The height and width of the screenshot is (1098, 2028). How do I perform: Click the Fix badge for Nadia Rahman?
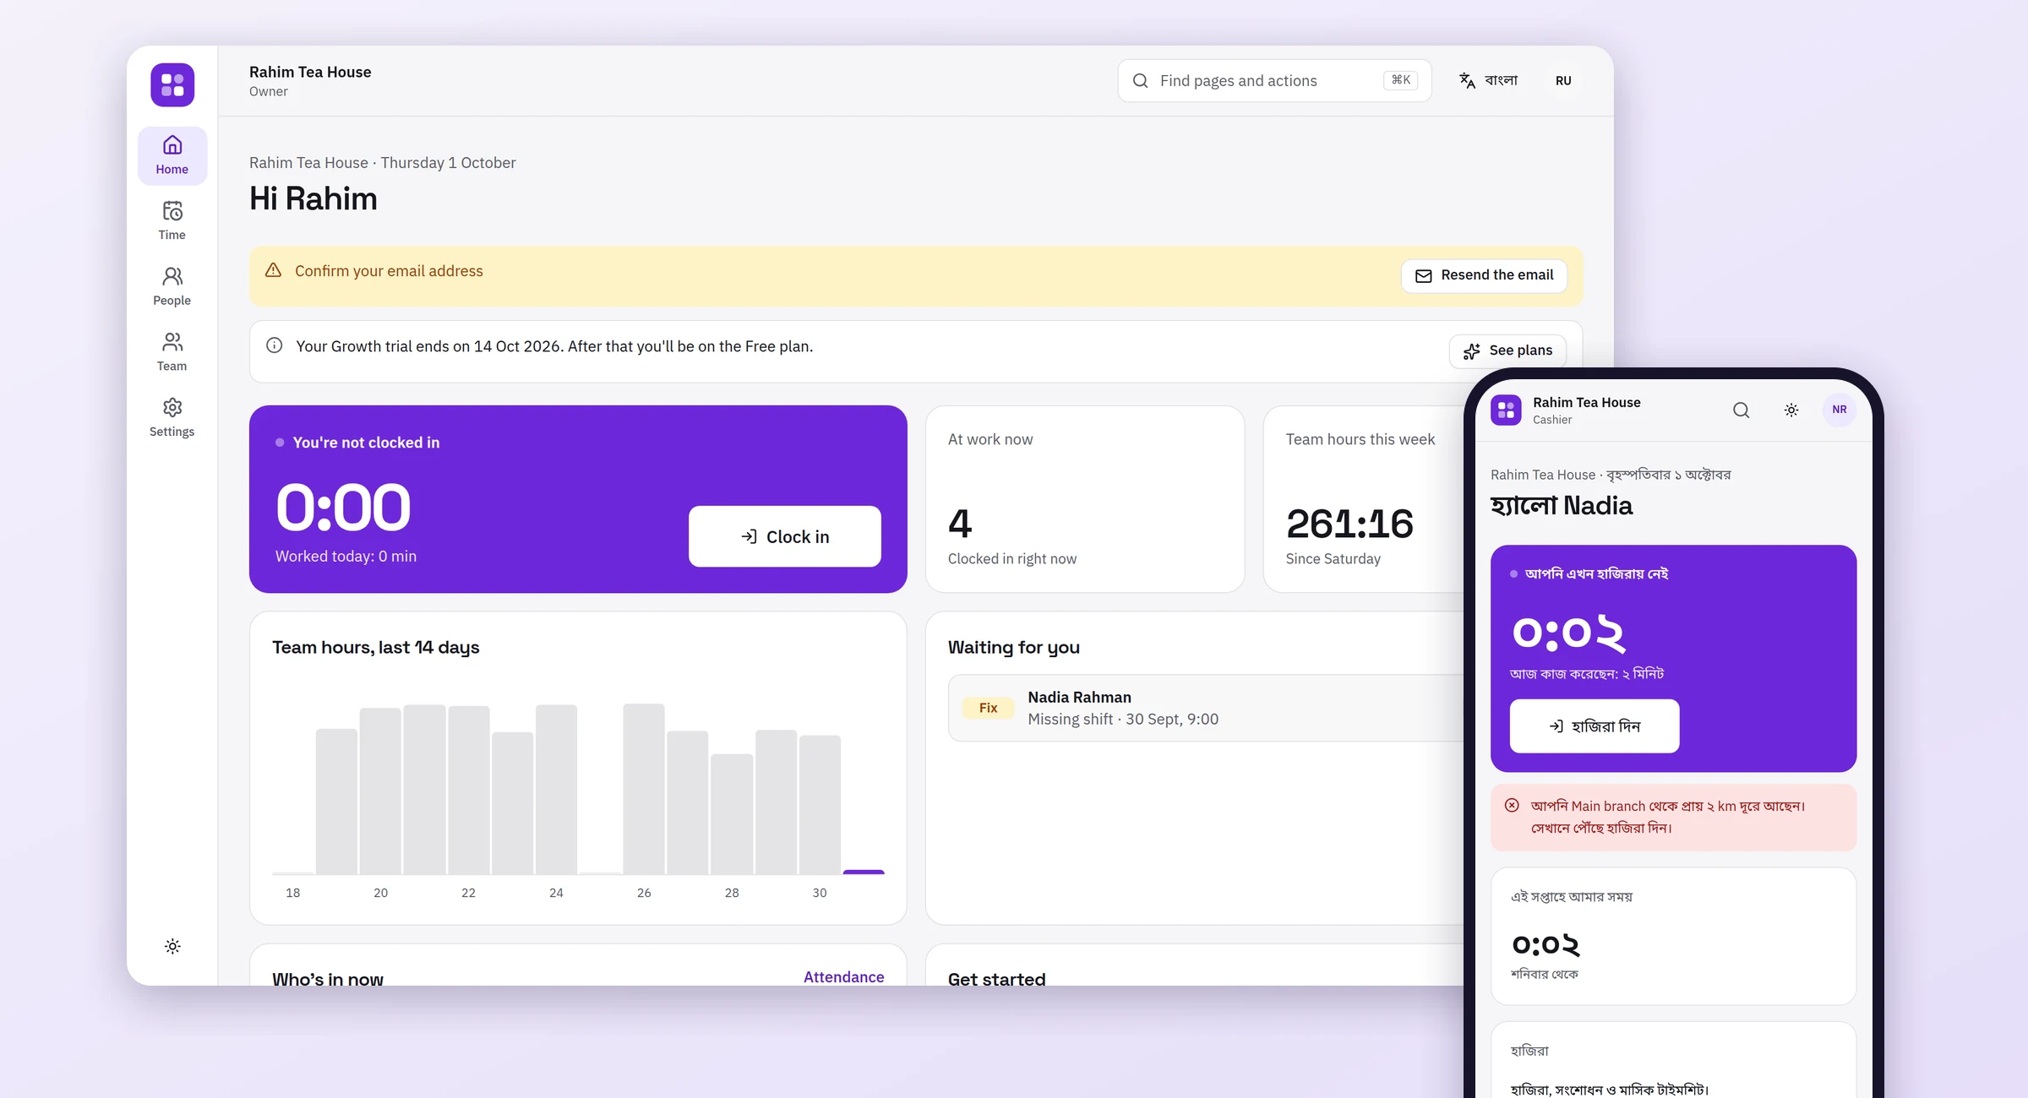tap(988, 708)
